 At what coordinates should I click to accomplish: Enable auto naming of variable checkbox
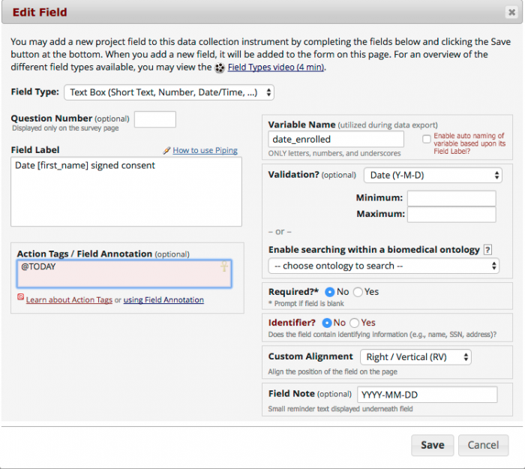click(x=427, y=139)
